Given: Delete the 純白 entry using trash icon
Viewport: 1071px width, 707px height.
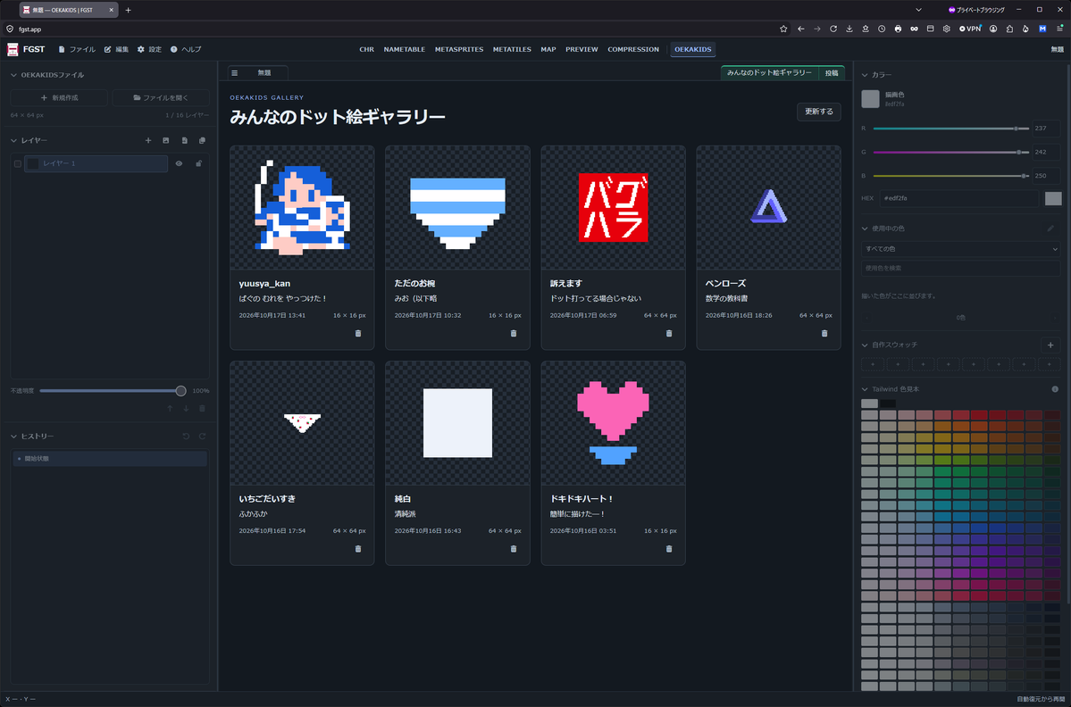Looking at the screenshot, I should 514,549.
